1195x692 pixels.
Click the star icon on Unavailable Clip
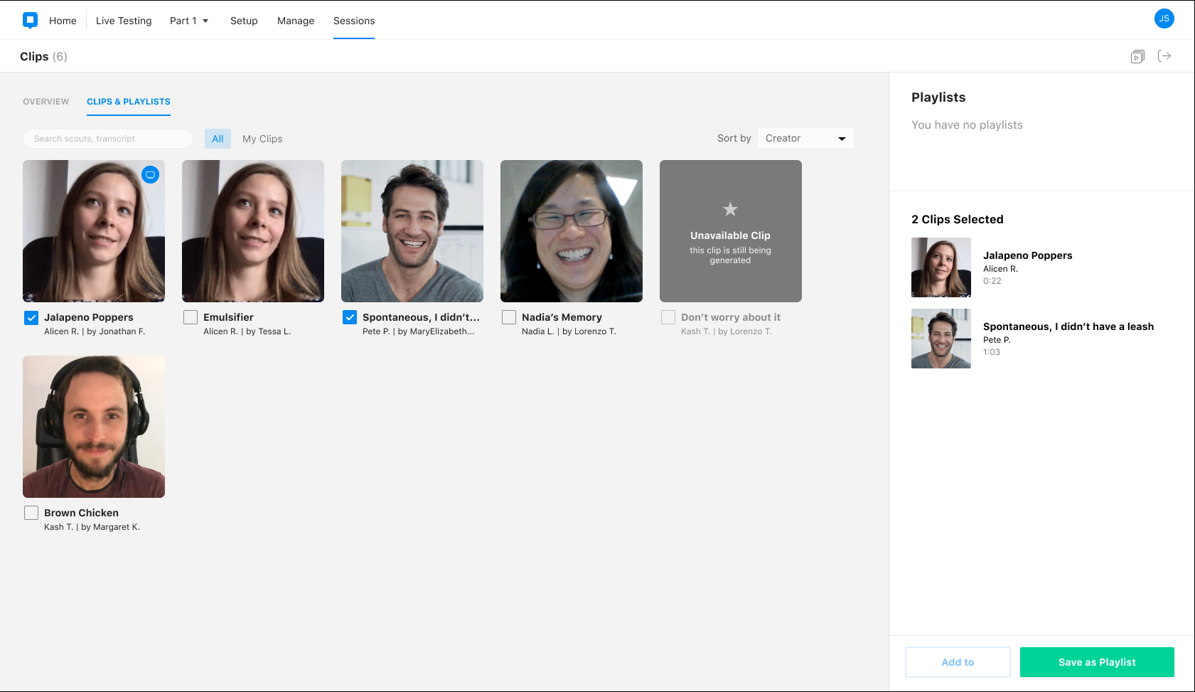tap(730, 209)
